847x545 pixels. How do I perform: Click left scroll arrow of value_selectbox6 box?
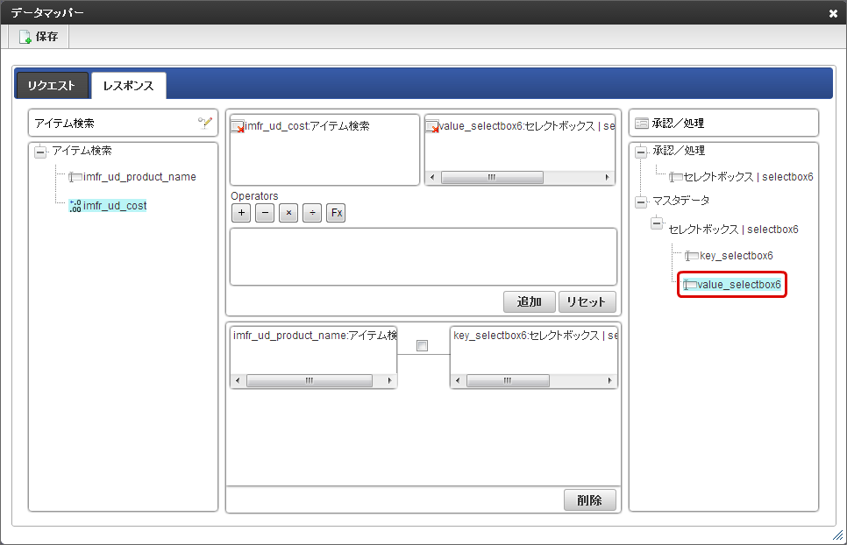pyautogui.click(x=432, y=178)
